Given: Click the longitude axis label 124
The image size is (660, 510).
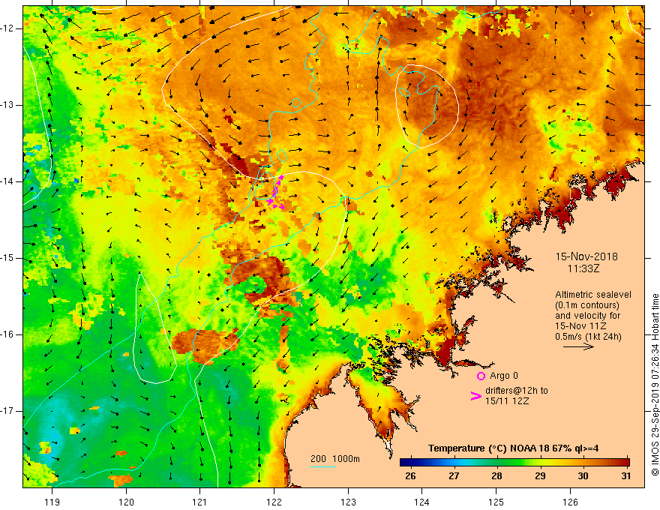Looking at the screenshot, I should tap(421, 502).
